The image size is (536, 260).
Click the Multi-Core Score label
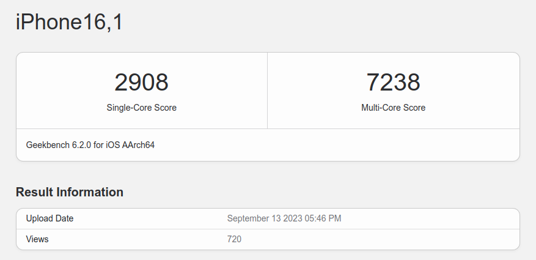click(x=393, y=108)
